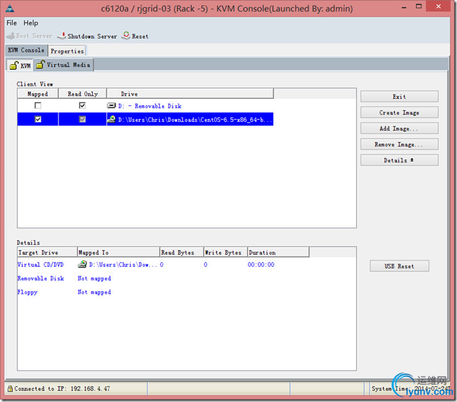Switch to the Properties tab

coord(67,51)
